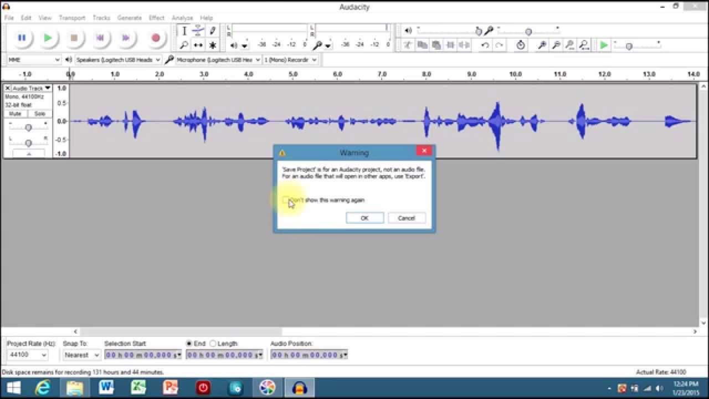709x399 pixels.
Task: Start recording with the red Record button
Action: click(x=156, y=38)
